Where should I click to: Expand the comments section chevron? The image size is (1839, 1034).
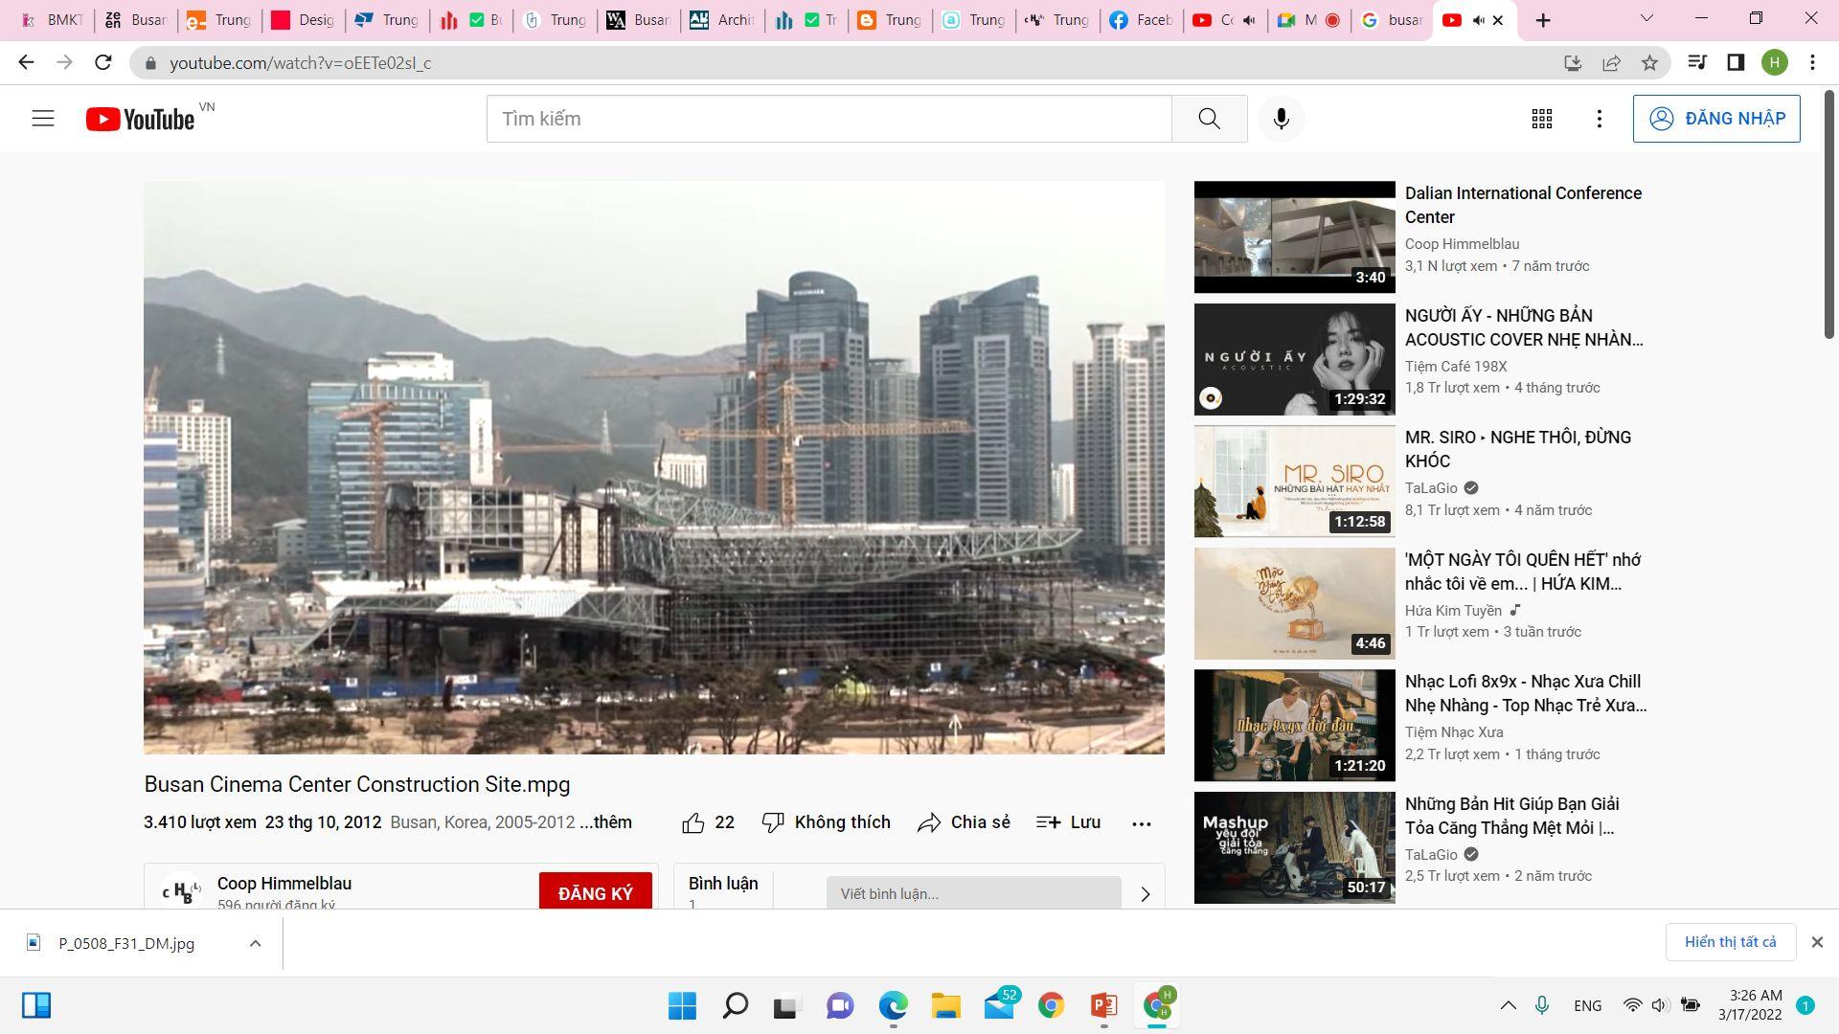[1145, 894]
